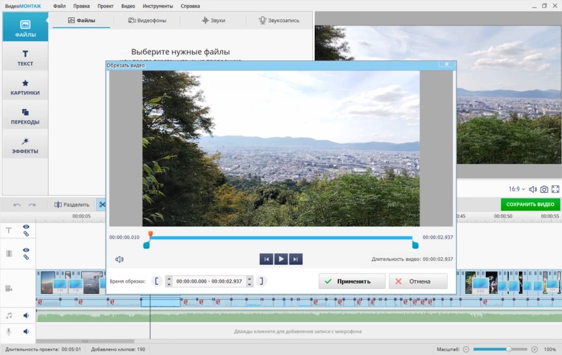Image resolution: width=562 pixels, height=355 pixels.
Task: Click the undo arrow in timeline toolbar
Action: pos(17,205)
